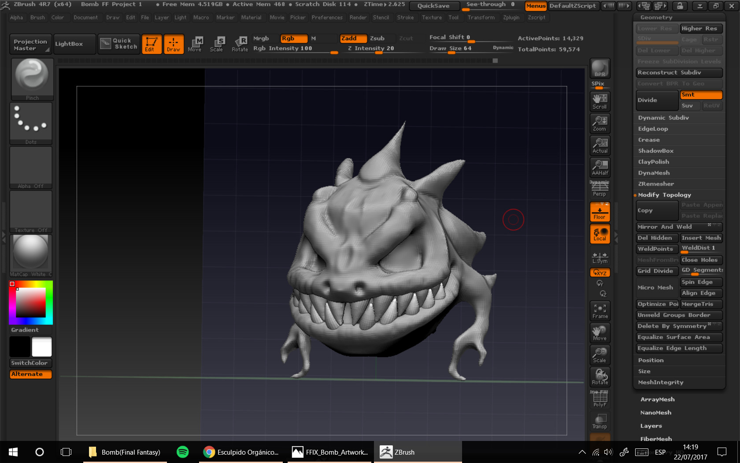The image size is (740, 463).
Task: Open the Pinch brush selector thumbnail
Action: (x=32, y=79)
